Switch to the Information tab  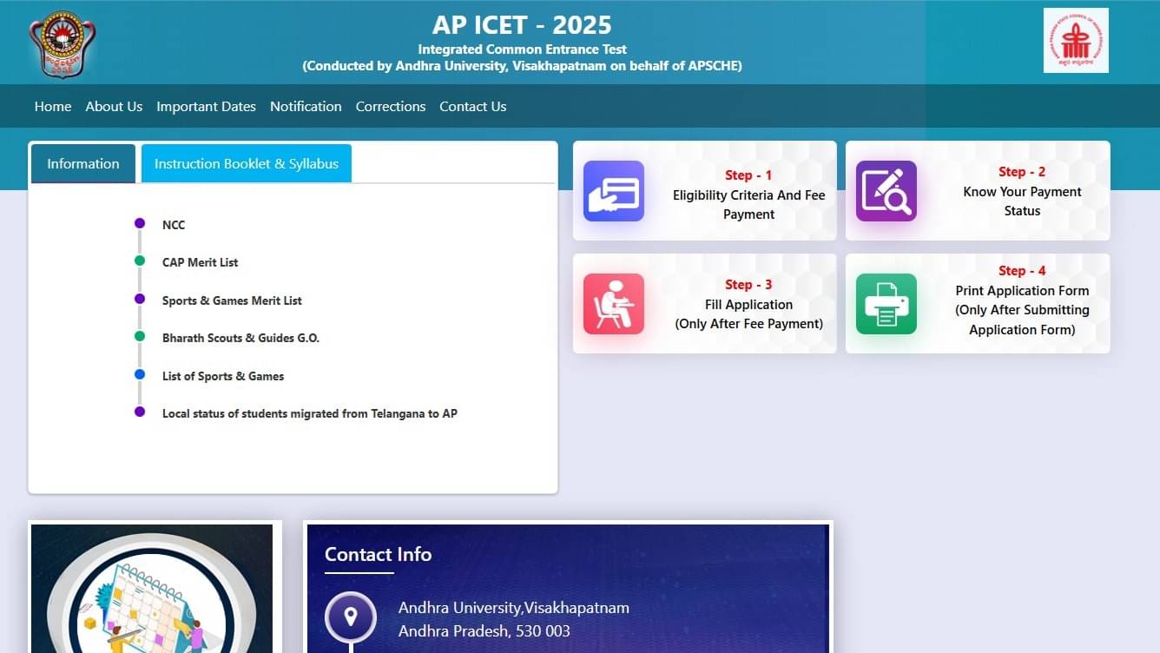[x=82, y=163]
